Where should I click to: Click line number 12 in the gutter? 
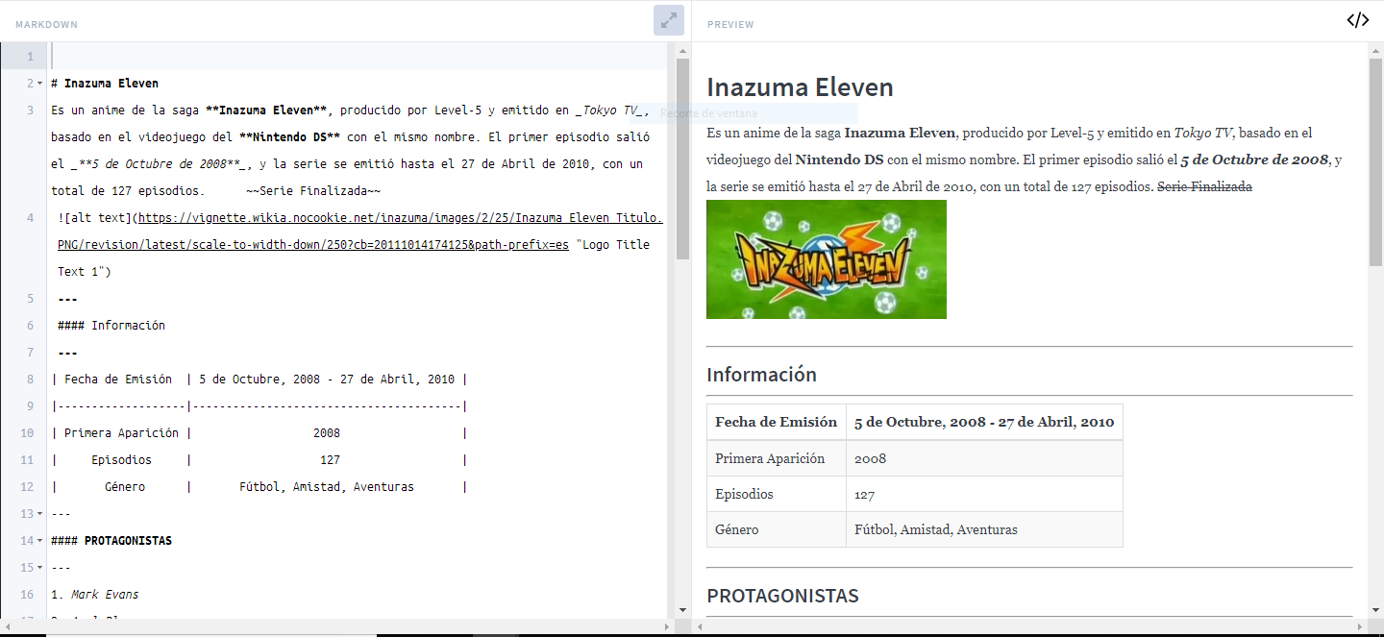28,487
